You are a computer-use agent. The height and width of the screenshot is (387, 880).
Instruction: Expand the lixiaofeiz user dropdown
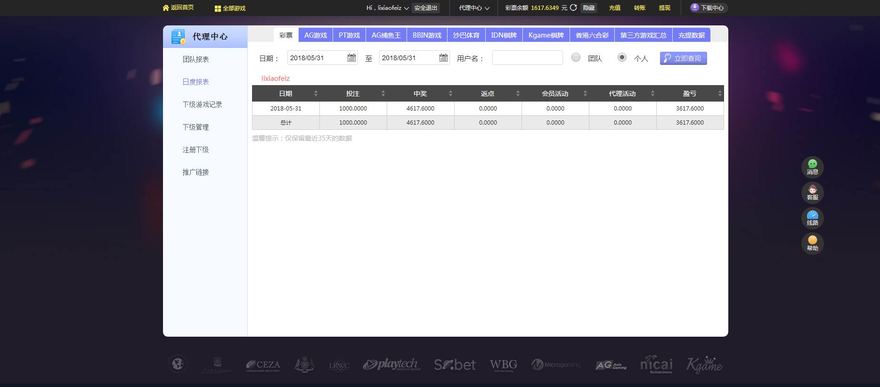coord(406,8)
